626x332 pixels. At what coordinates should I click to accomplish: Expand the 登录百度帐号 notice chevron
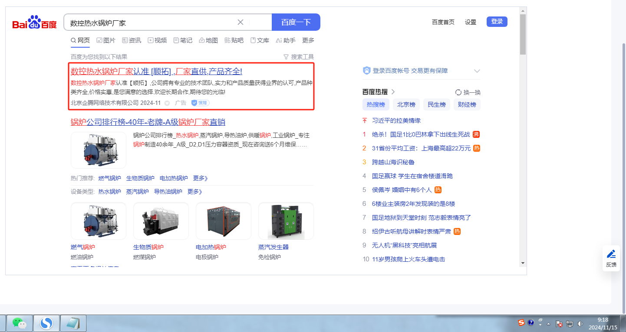tap(477, 71)
